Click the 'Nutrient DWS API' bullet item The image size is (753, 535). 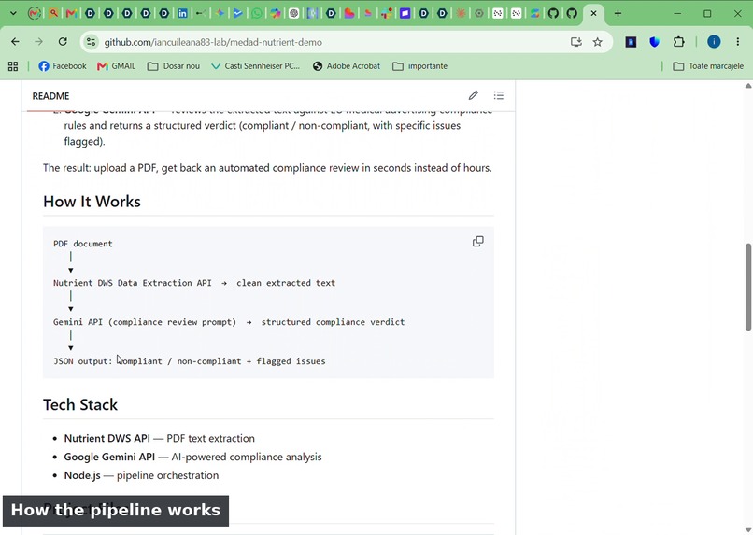pos(160,438)
